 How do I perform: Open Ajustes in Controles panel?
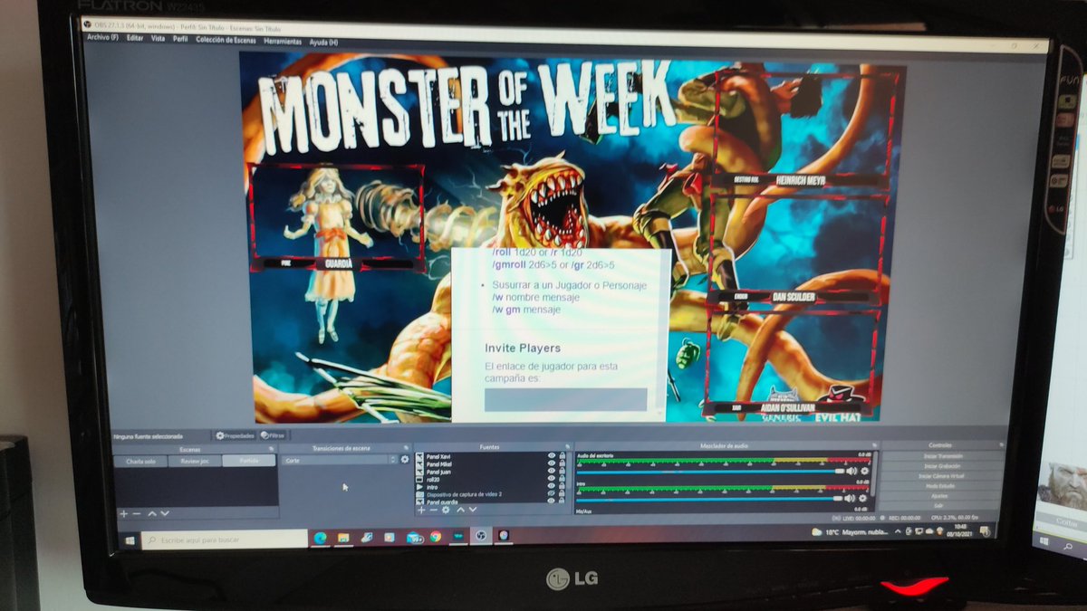click(941, 496)
